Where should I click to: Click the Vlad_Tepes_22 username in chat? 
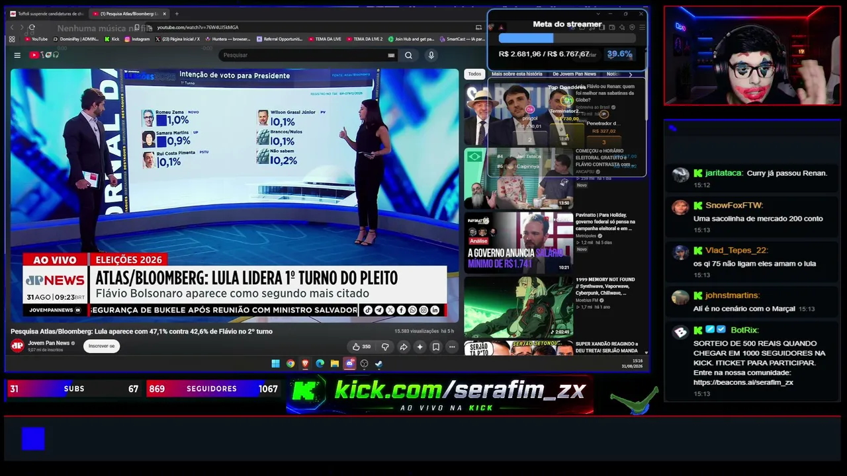tap(736, 251)
